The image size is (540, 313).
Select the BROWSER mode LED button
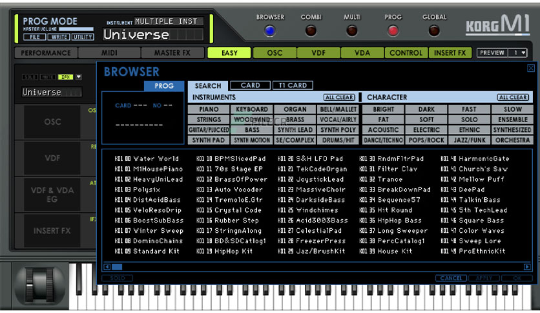point(270,31)
